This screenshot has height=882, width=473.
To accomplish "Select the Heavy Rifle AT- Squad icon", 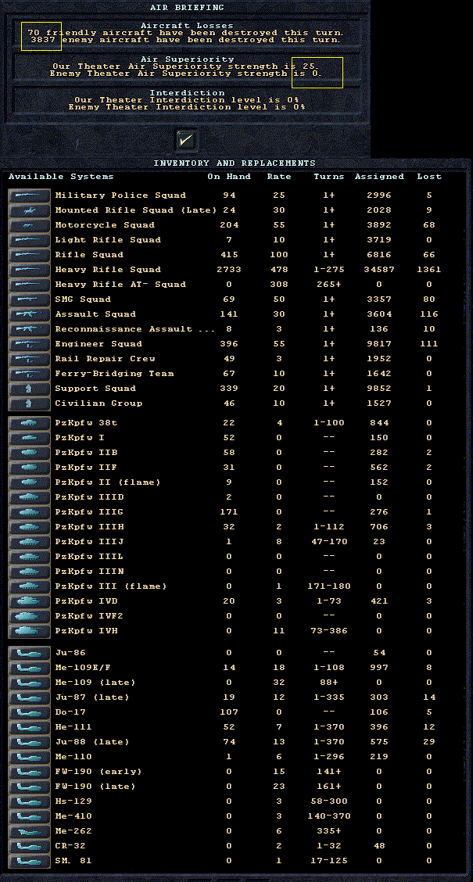I will click(30, 285).
